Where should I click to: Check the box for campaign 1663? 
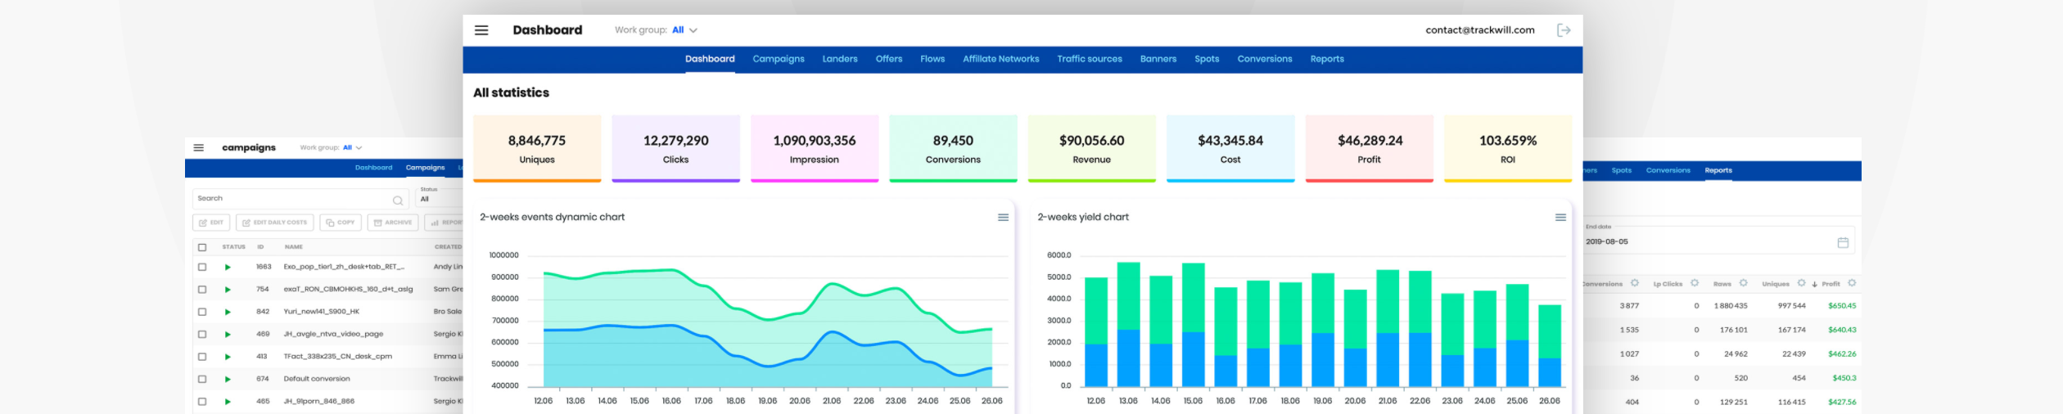pos(202,268)
